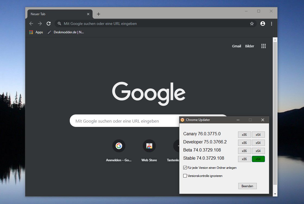Viewport: 304px width, 204px height.
Task: Open the Web Store shortcut tile
Action: (149, 151)
